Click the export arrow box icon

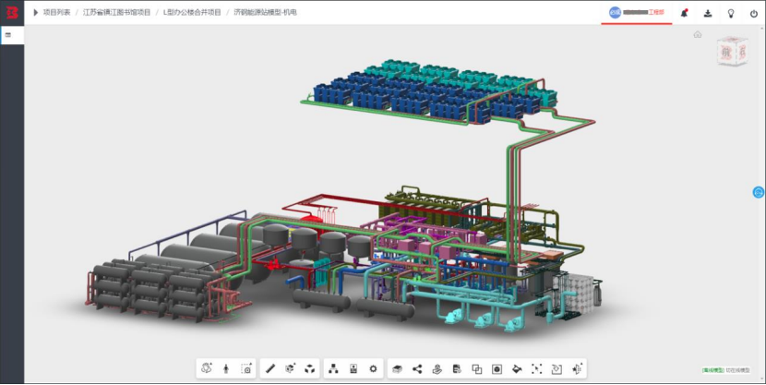point(557,369)
